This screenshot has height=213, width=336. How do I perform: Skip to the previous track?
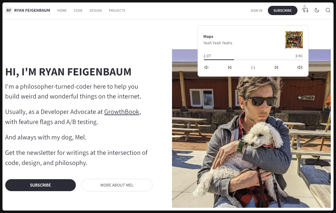230,67
